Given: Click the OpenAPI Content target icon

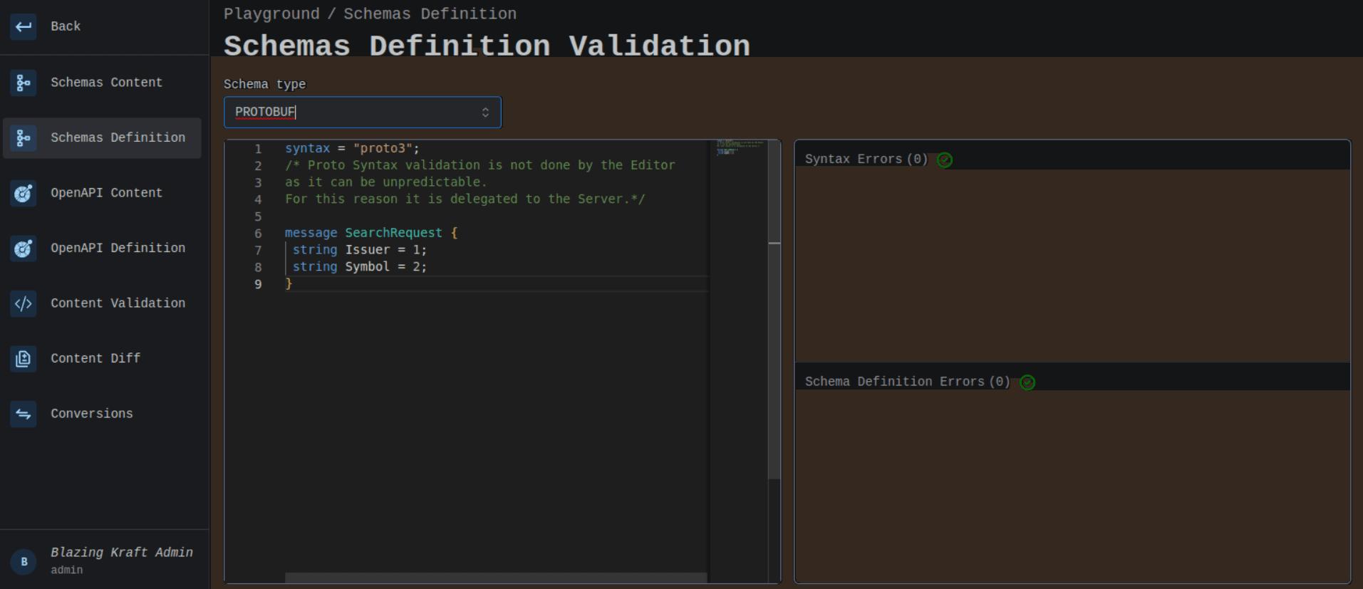Looking at the screenshot, I should [x=24, y=193].
